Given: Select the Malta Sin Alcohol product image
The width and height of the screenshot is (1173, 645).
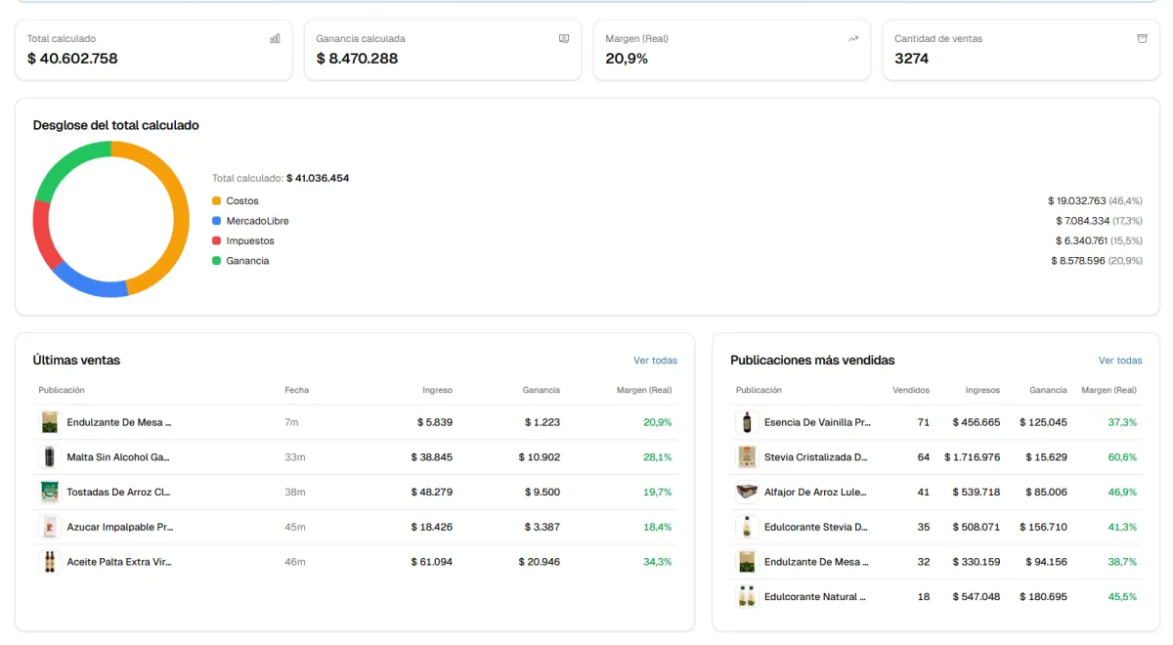Looking at the screenshot, I should [49, 457].
